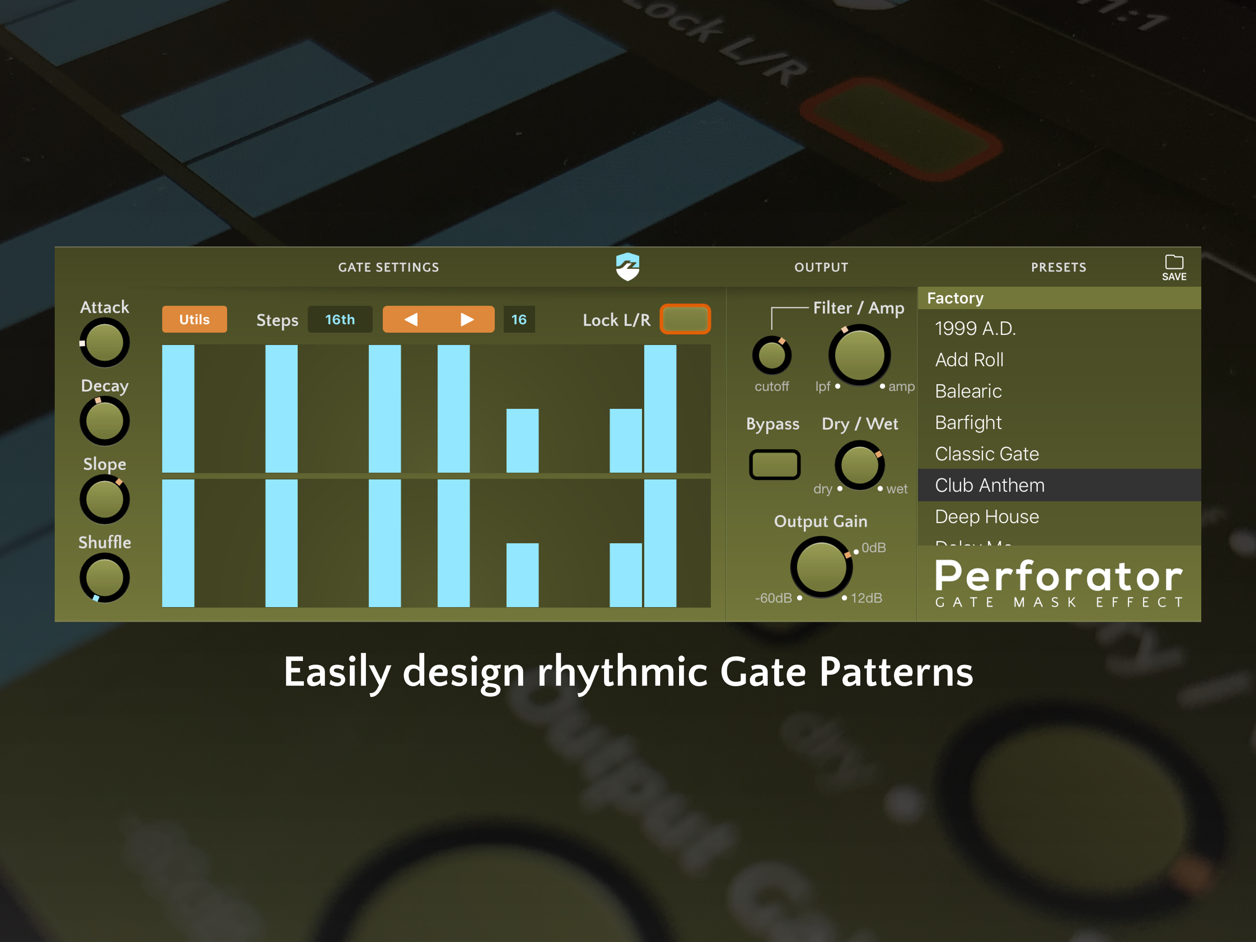Click the Shuffle knob
Viewport: 1256px width, 942px height.
pos(104,578)
